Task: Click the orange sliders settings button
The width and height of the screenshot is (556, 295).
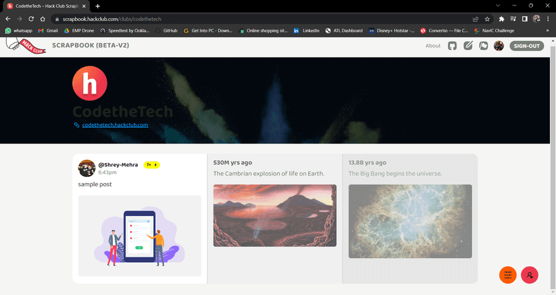Action: [x=508, y=275]
